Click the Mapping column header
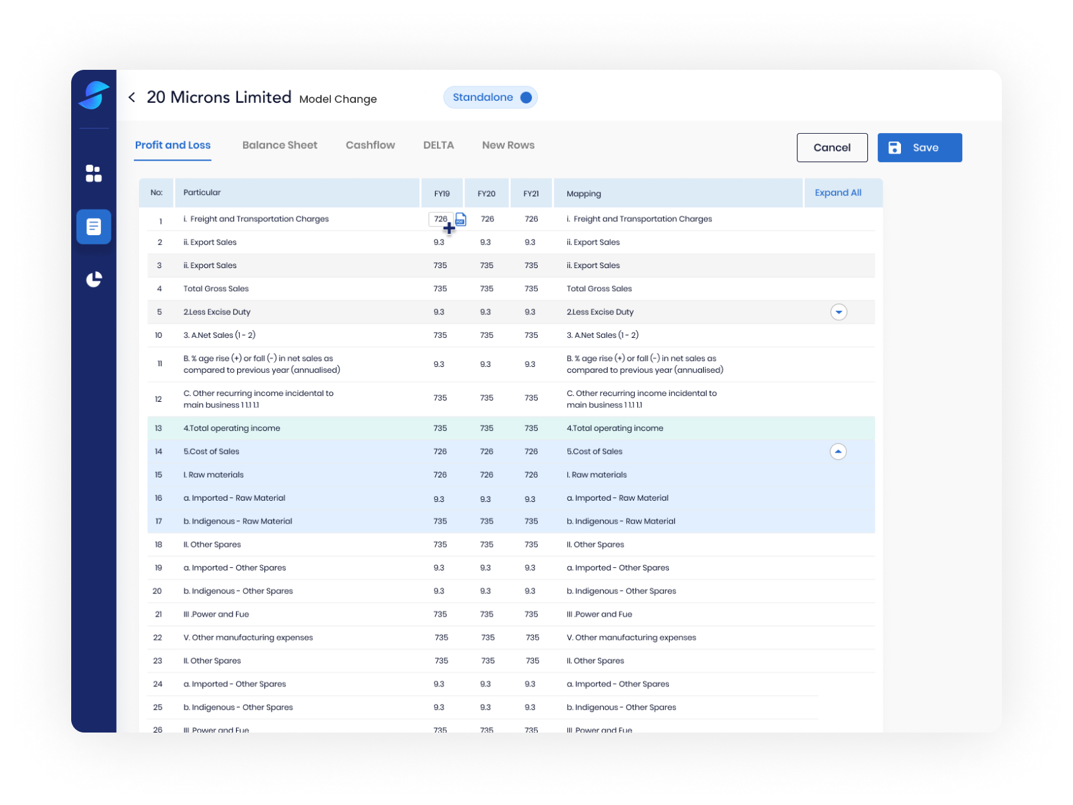 point(584,194)
